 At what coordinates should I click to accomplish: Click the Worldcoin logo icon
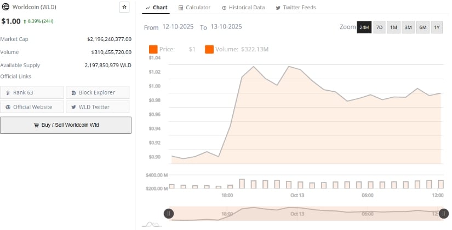point(5,7)
